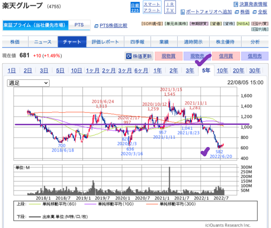Click the 出来高 volume legend entry
Image resolution: width=271 pixels, height=228 pixels.
pyautogui.click(x=58, y=217)
